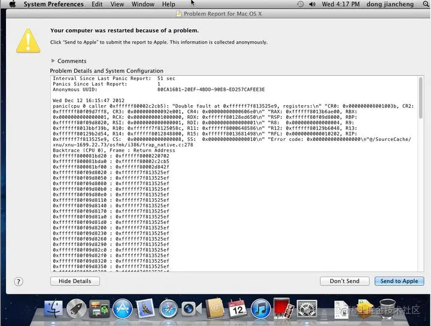Image resolution: width=431 pixels, height=326 pixels.
Task: Open the Help menu
Action: coord(168,4)
